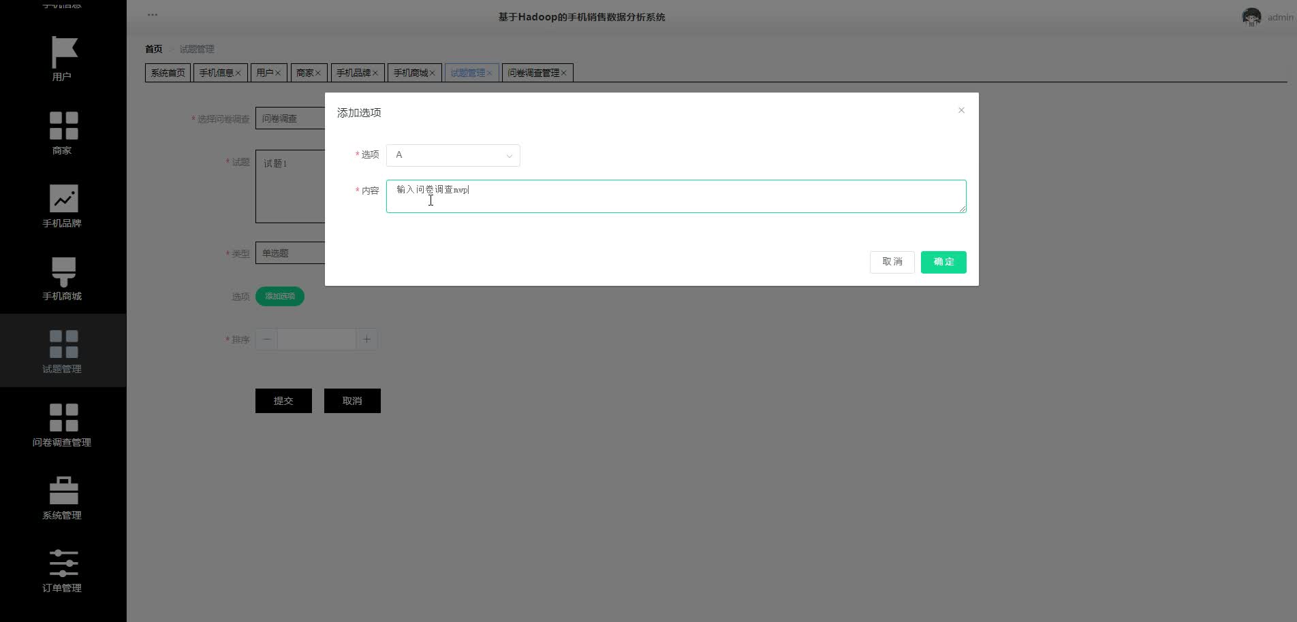Screen dimensions: 1297x622
Task: Click the black 提交 button
Action: tap(283, 401)
